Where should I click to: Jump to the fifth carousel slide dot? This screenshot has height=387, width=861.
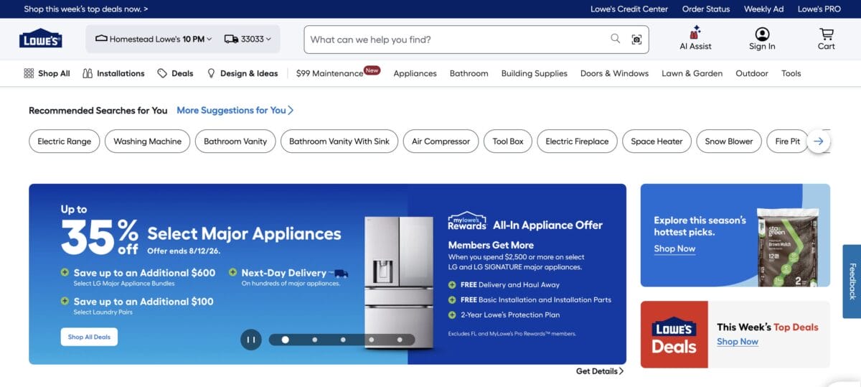click(x=400, y=340)
